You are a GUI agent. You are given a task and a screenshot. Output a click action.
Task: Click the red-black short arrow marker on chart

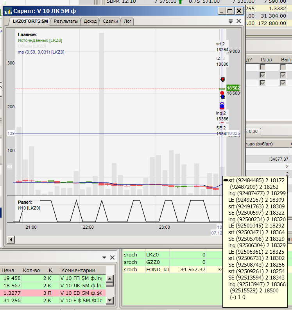[222, 80]
